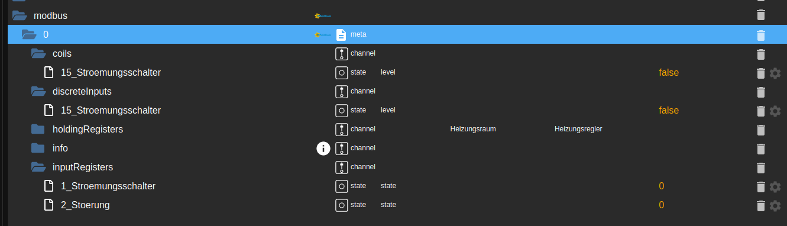Expand the info folder
Viewport: 787px width, 226px height.
(x=38, y=148)
